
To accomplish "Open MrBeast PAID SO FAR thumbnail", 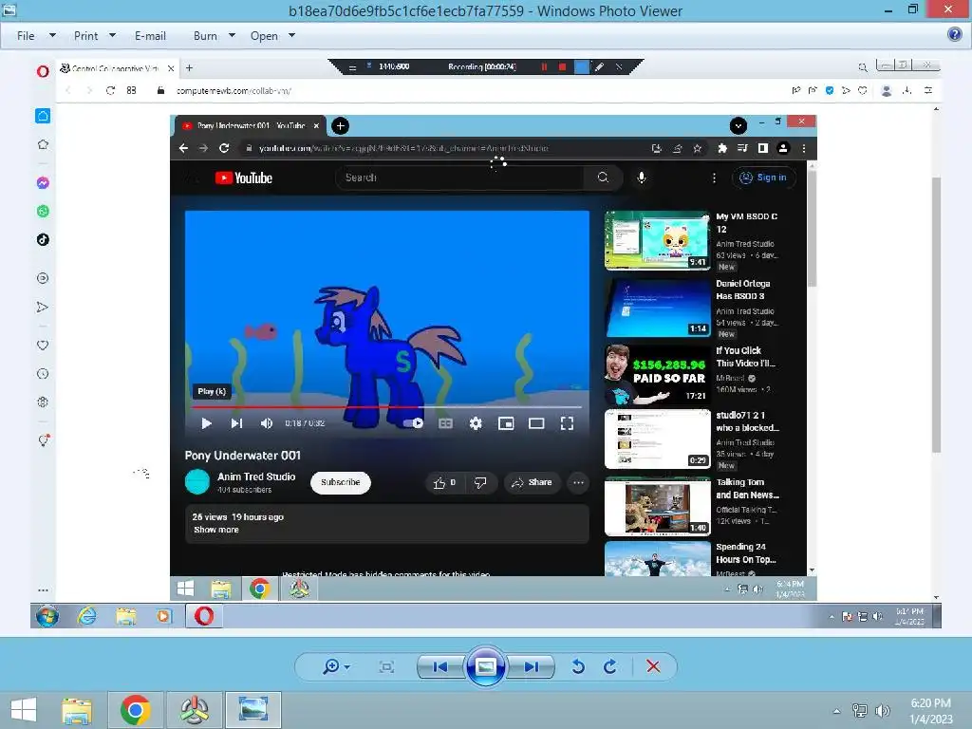I will coord(657,374).
